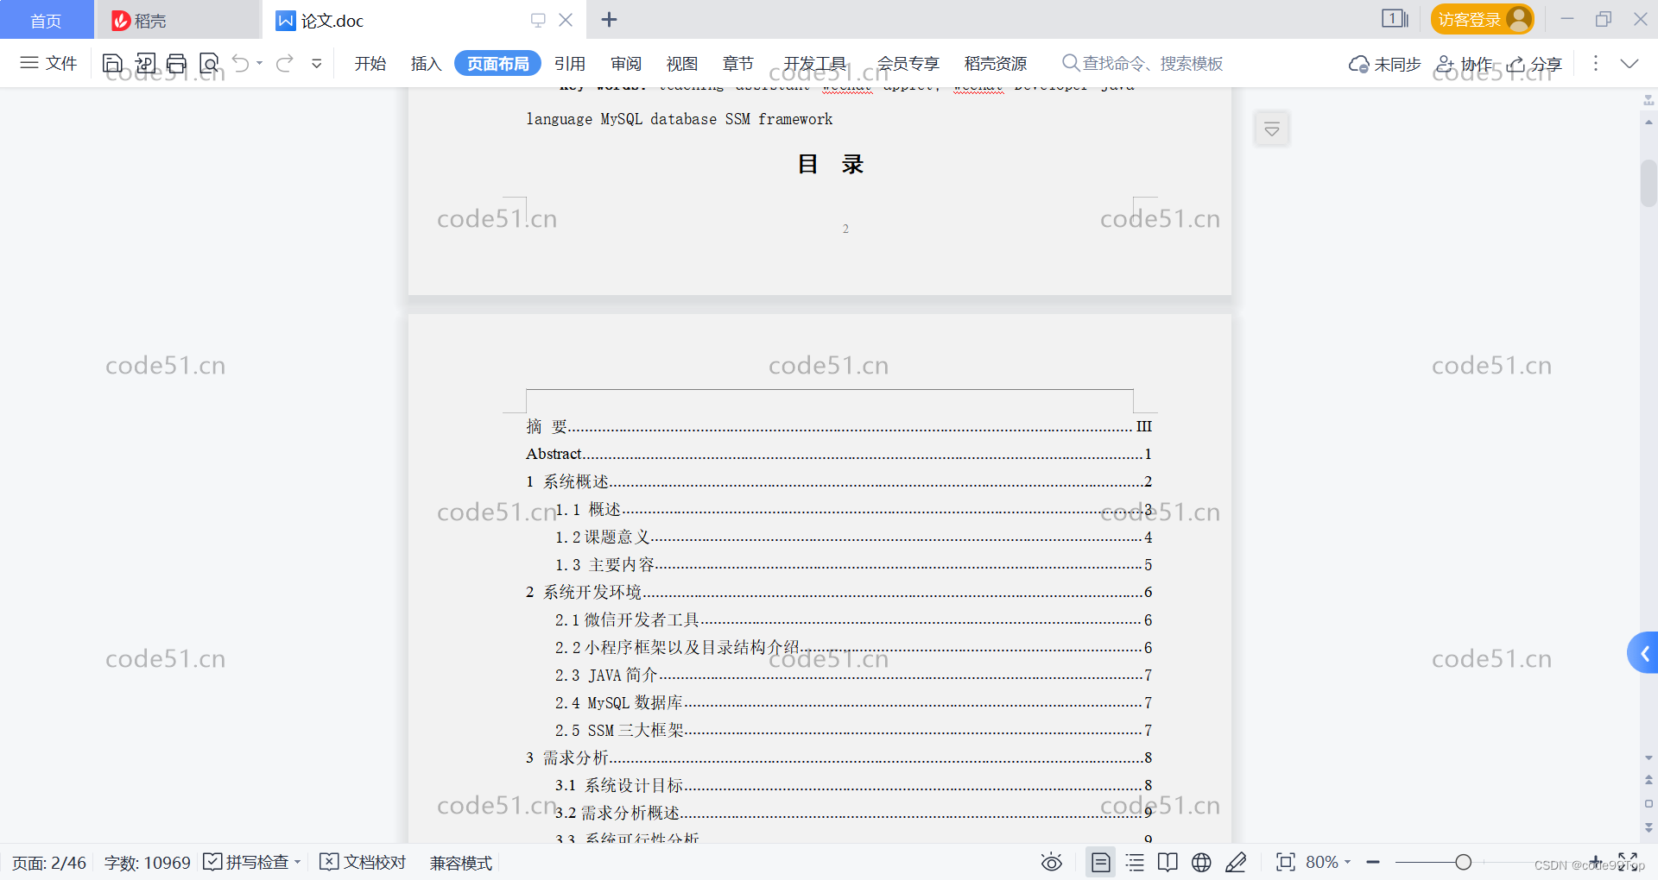Screen dimensions: 1658x880
Task: Select page view layout icon
Action: tap(1100, 862)
